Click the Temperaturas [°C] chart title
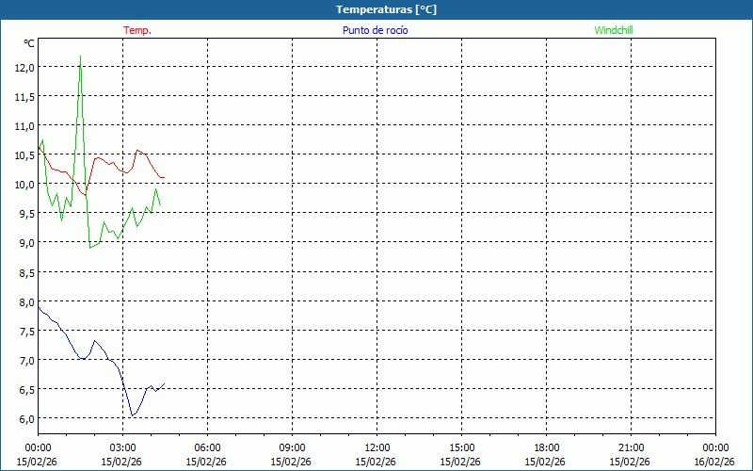Image resolution: width=753 pixels, height=471 pixels. (x=386, y=9)
